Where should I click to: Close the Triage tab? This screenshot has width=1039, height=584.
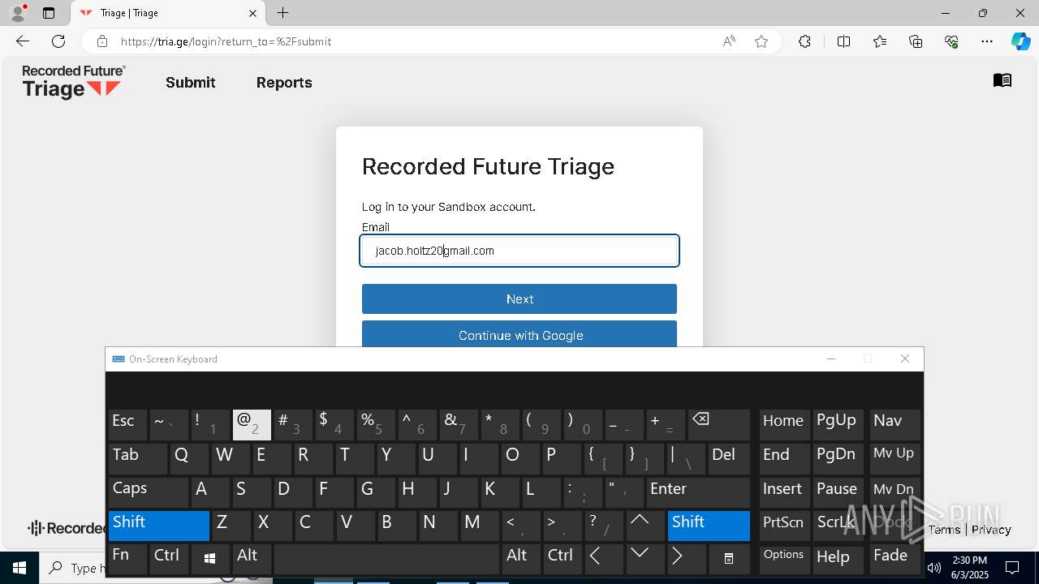pyautogui.click(x=252, y=13)
